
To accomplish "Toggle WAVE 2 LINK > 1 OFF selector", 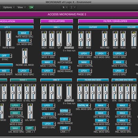I will click(x=30, y=128).
